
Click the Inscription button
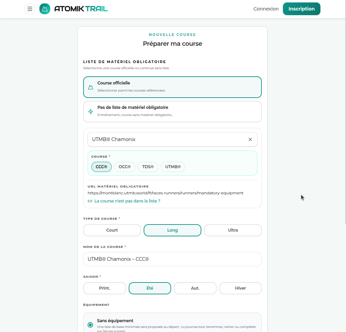(301, 9)
